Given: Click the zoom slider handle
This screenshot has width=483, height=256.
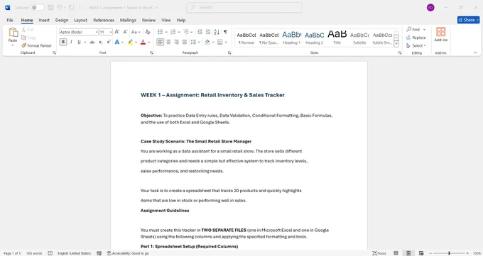Looking at the screenshot, I should (x=449, y=253).
